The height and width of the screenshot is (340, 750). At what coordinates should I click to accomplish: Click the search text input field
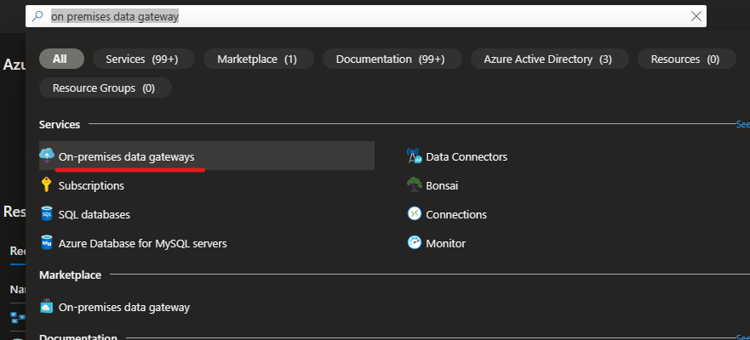[x=366, y=16]
